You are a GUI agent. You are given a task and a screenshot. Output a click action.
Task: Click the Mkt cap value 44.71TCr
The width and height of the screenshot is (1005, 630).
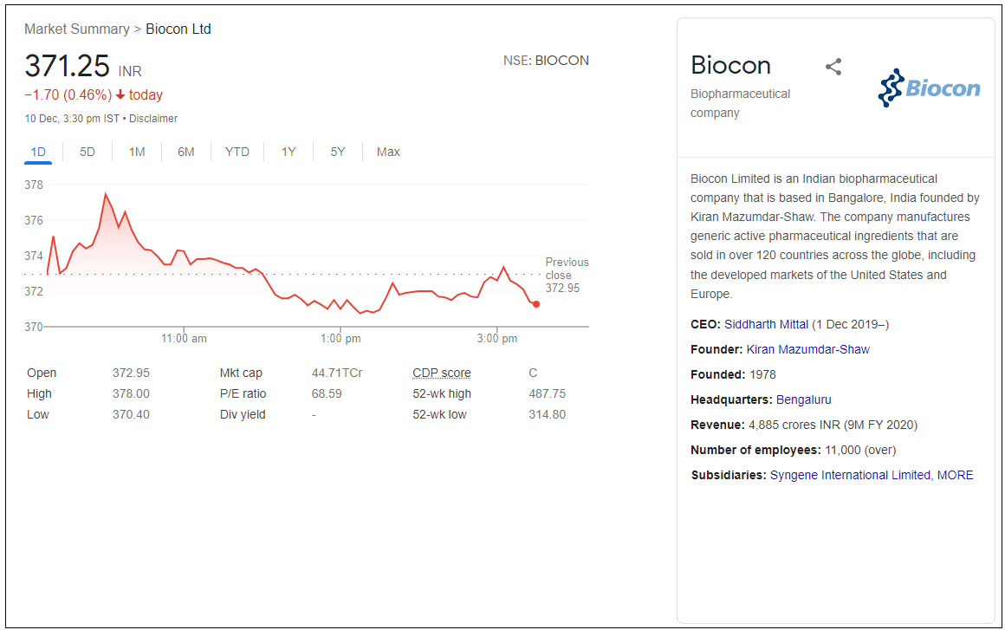337,373
